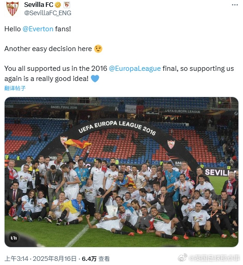Click the gold verified badge
The image size is (243, 265).
(x=58, y=5)
